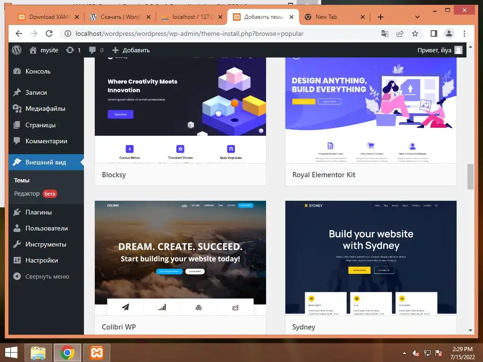The width and height of the screenshot is (483, 362).
Task: Open the Chrome profile avatar
Action: pyautogui.click(x=449, y=33)
